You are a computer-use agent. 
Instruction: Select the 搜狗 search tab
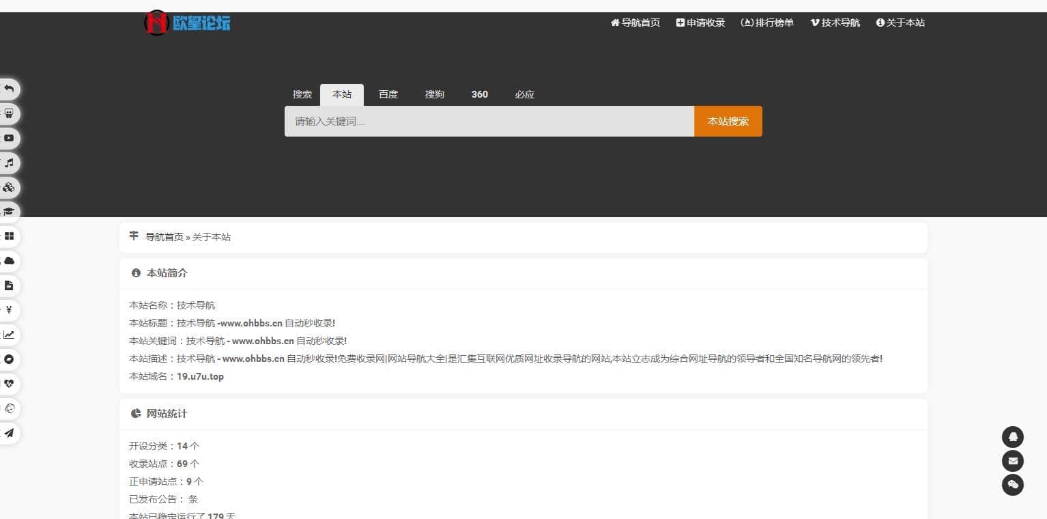click(x=434, y=94)
